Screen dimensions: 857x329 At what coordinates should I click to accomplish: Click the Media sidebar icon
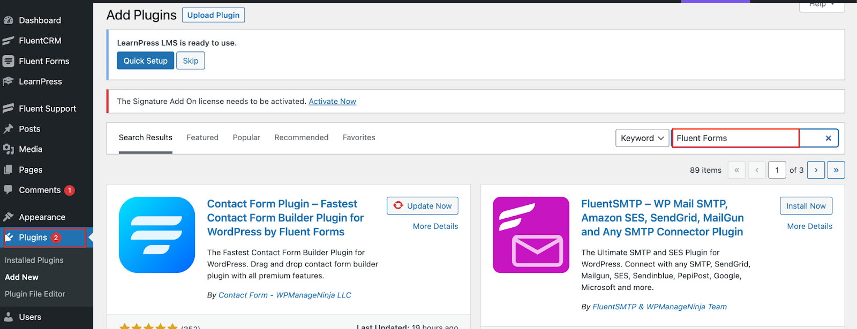click(8, 149)
